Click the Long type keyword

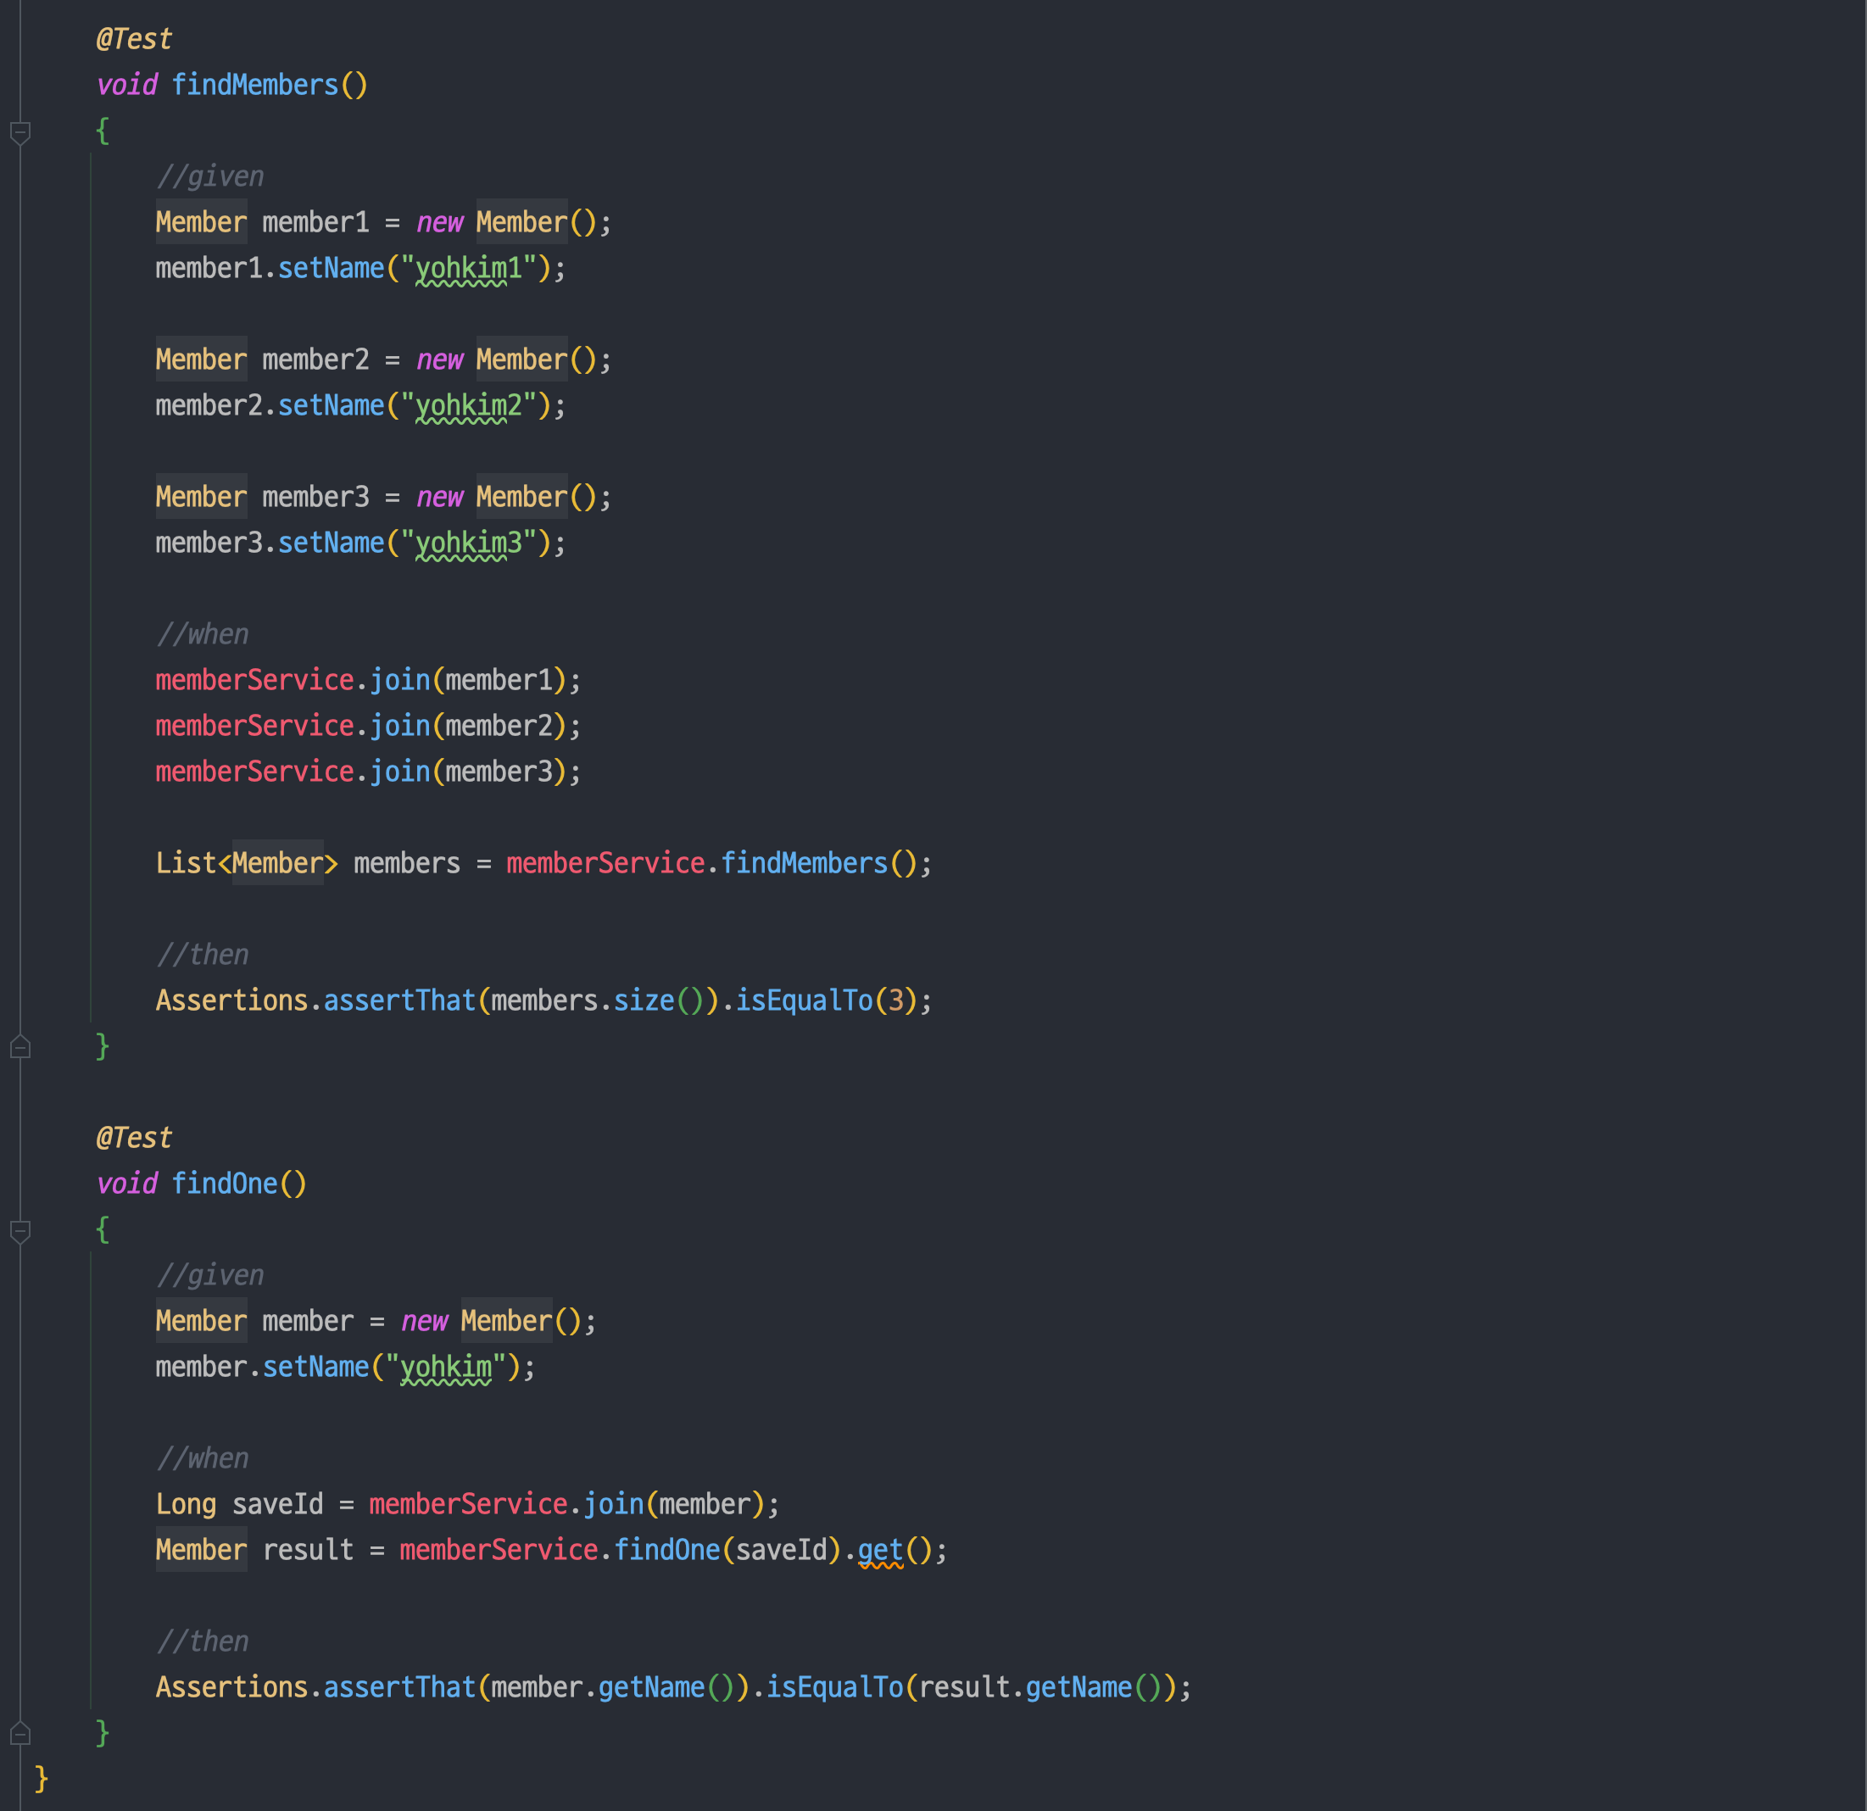[186, 1505]
